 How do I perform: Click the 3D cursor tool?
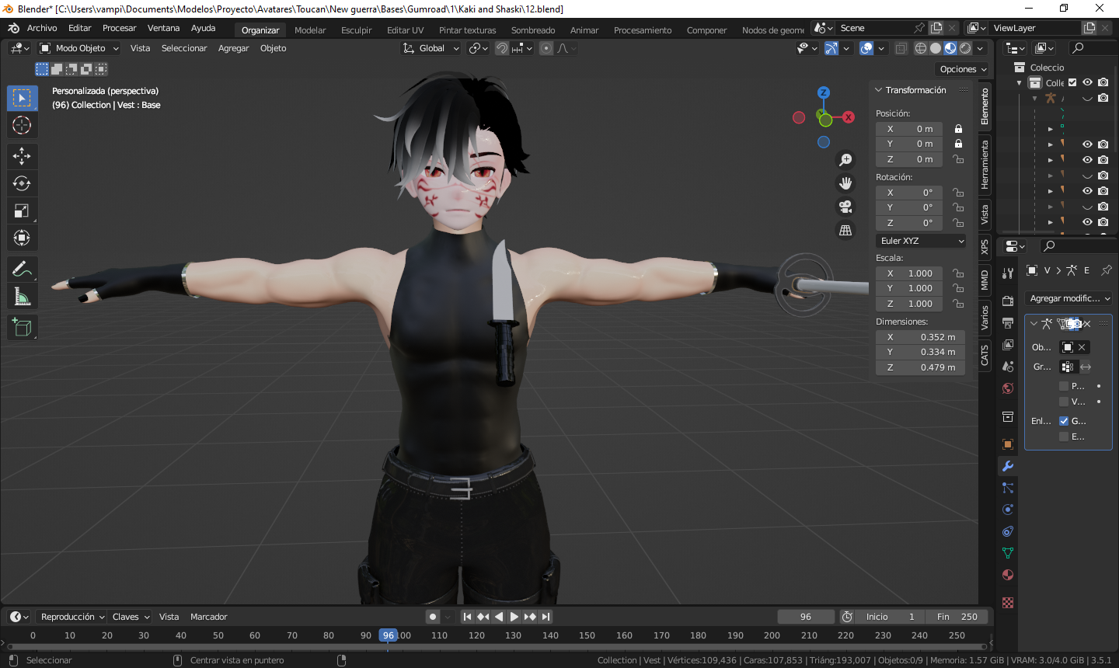point(22,125)
